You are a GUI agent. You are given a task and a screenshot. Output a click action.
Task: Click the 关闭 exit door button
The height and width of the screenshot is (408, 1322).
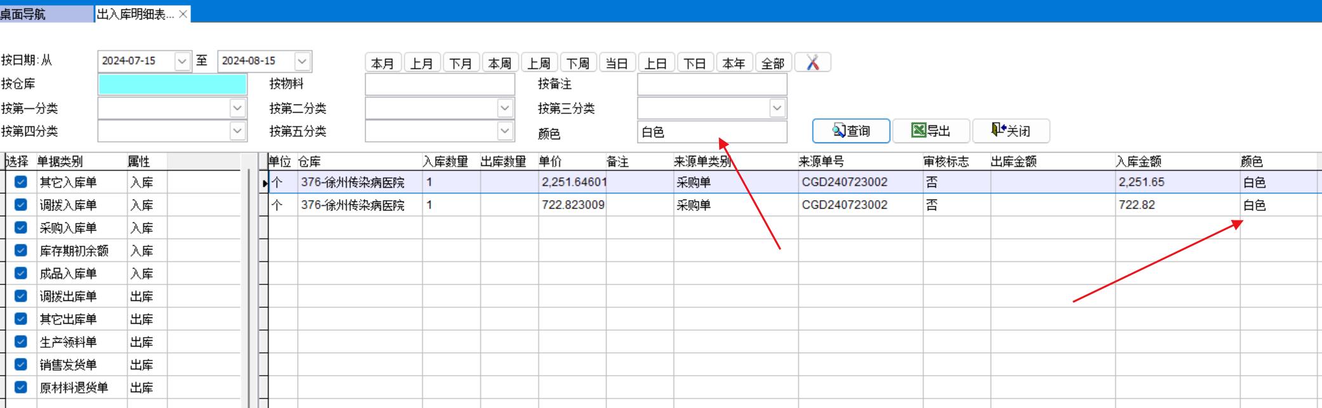coord(1011,131)
